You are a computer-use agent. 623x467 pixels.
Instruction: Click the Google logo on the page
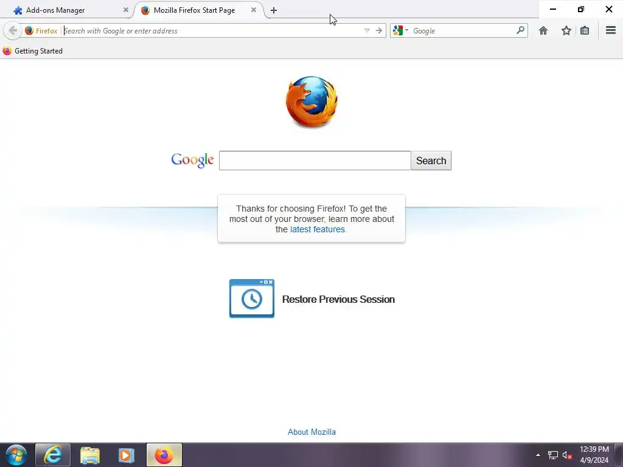click(x=192, y=160)
